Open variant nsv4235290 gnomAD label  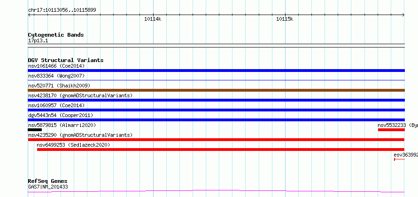(x=80, y=135)
